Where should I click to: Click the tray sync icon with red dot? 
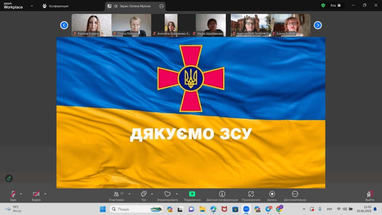pyautogui.click(x=312, y=209)
